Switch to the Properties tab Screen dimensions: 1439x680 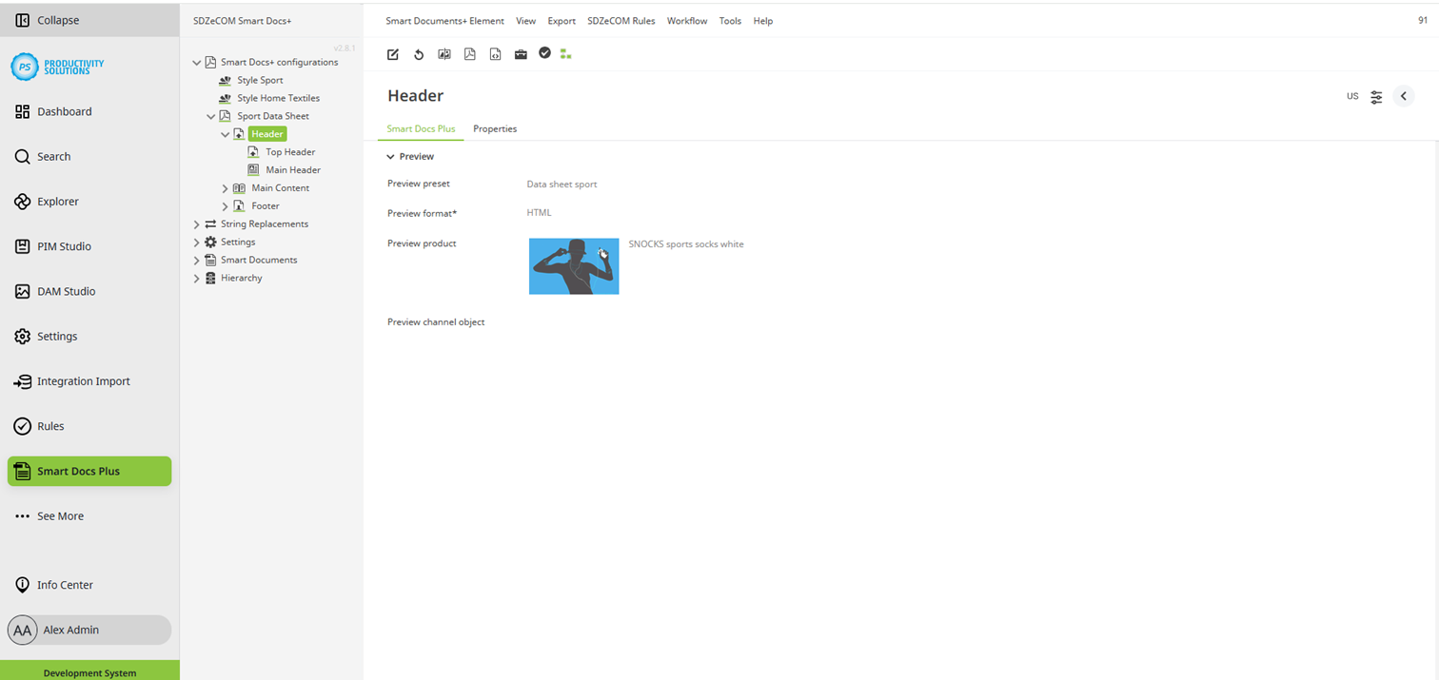(x=495, y=128)
